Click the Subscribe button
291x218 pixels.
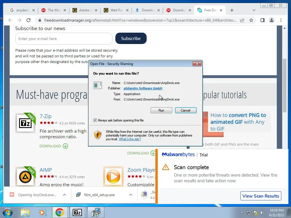pyautogui.click(x=131, y=38)
